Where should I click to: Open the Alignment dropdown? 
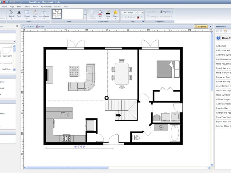166,12
